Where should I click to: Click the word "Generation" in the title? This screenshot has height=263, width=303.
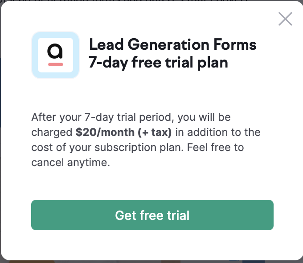pyautogui.click(x=168, y=44)
